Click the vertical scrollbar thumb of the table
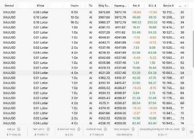Image resolution: width=194 pixels, height=139 pixels. tap(193, 49)
